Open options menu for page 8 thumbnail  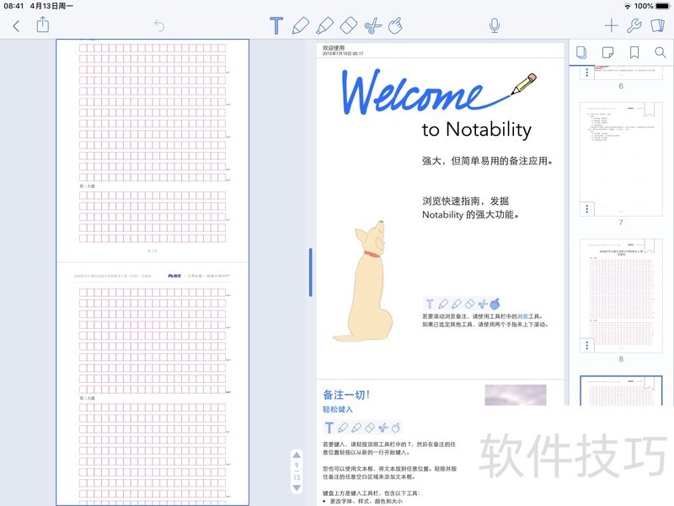point(587,346)
